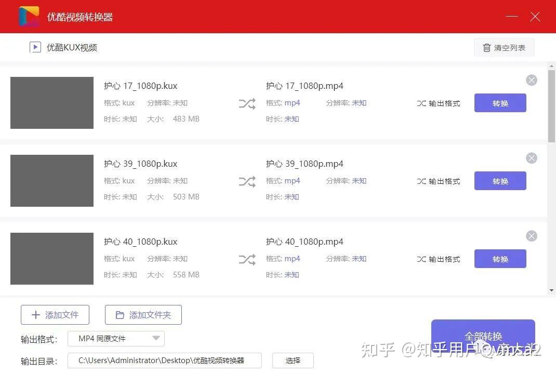Open 输出格式 settings for 护心 17_1080p

click(439, 103)
